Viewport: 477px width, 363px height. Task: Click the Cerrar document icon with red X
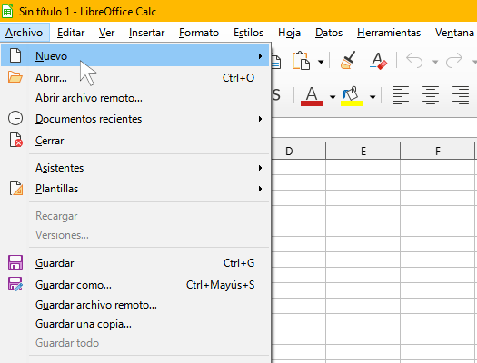coord(15,140)
